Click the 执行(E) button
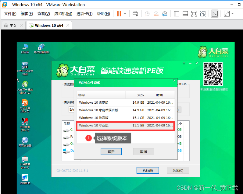Screen dimensions: 243x194 coord(148,170)
